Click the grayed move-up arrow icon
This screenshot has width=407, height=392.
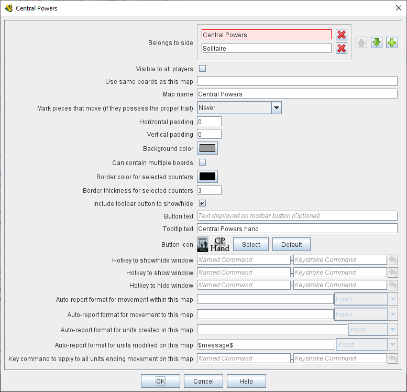click(361, 42)
